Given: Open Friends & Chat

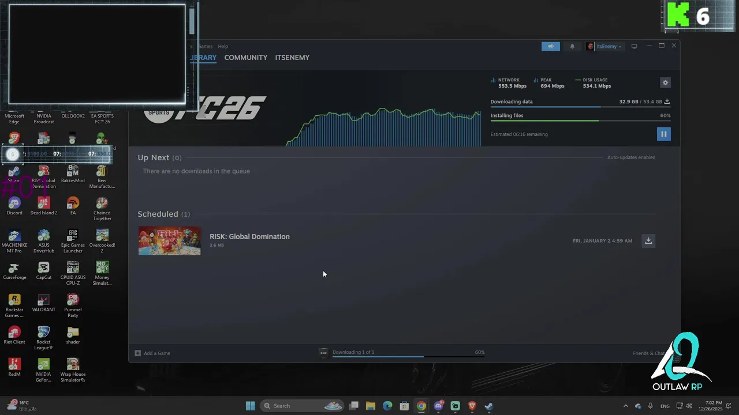Looking at the screenshot, I should click(x=650, y=353).
